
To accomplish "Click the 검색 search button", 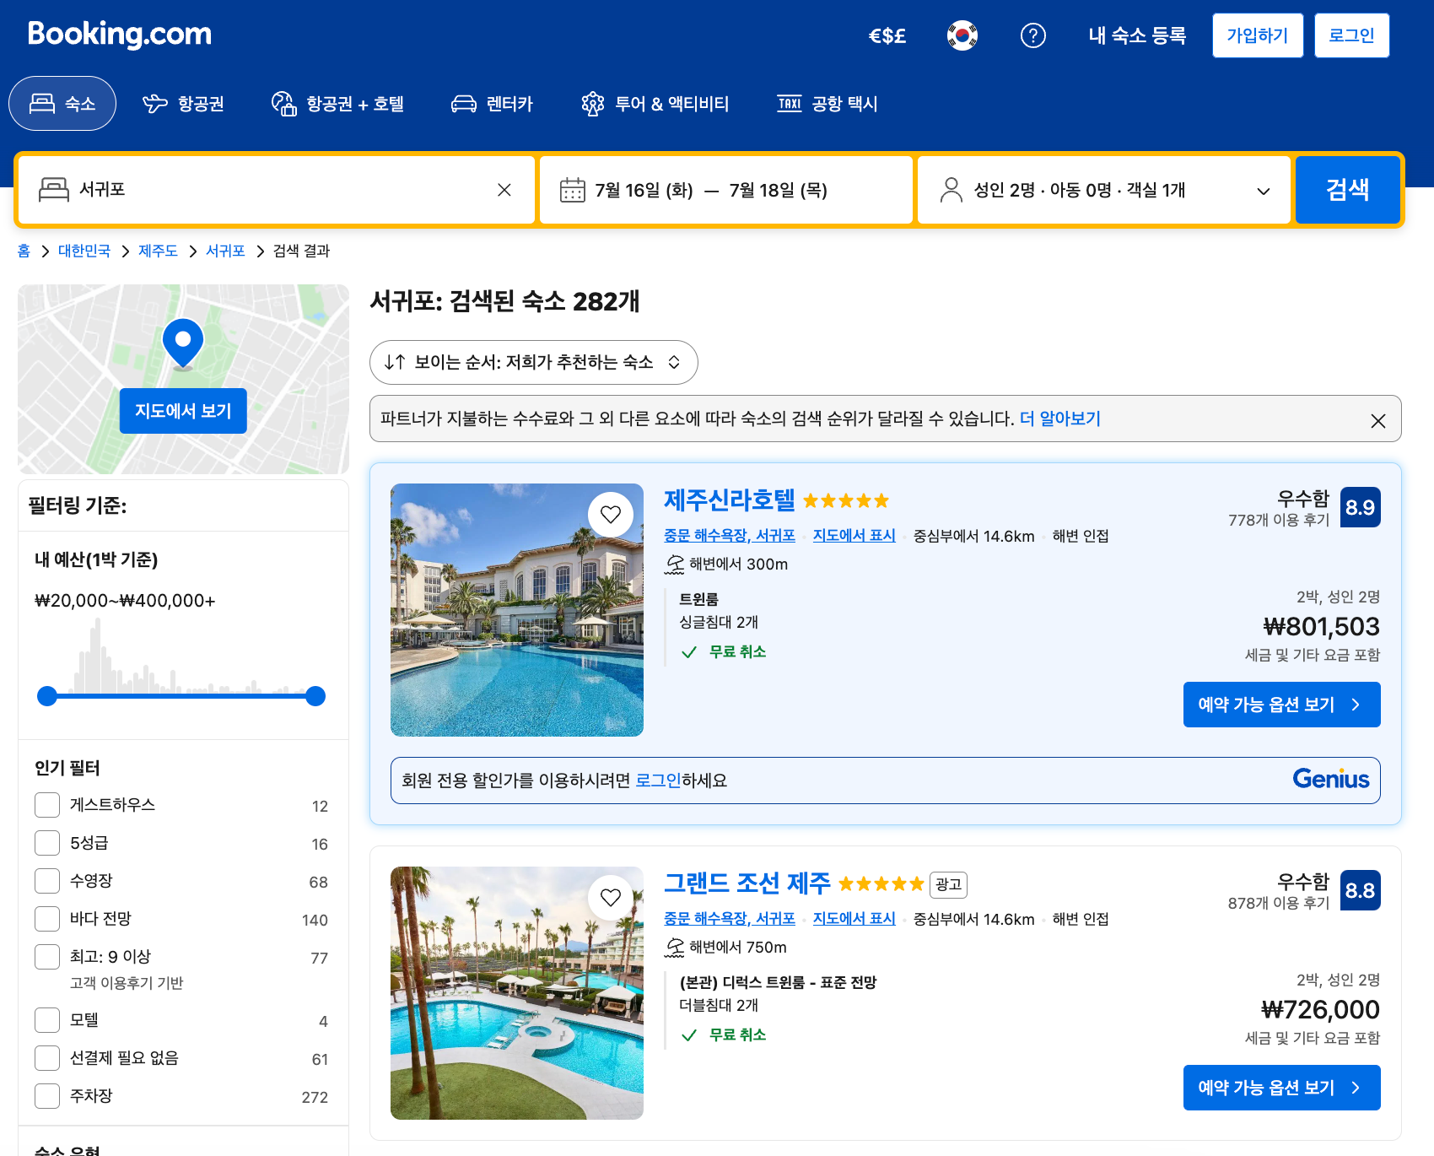I will [x=1347, y=190].
